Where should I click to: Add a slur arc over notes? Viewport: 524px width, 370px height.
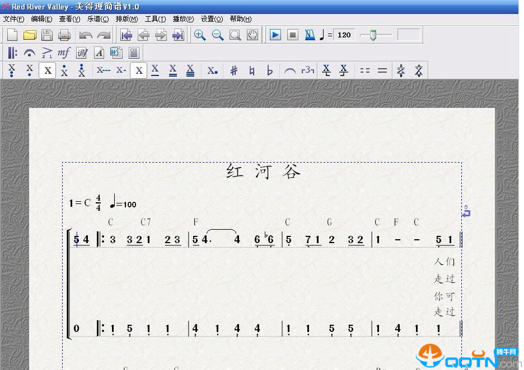[290, 70]
